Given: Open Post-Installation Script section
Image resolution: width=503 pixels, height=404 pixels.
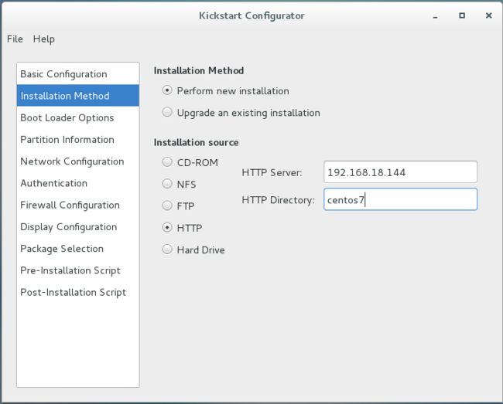Looking at the screenshot, I should 78,292.
